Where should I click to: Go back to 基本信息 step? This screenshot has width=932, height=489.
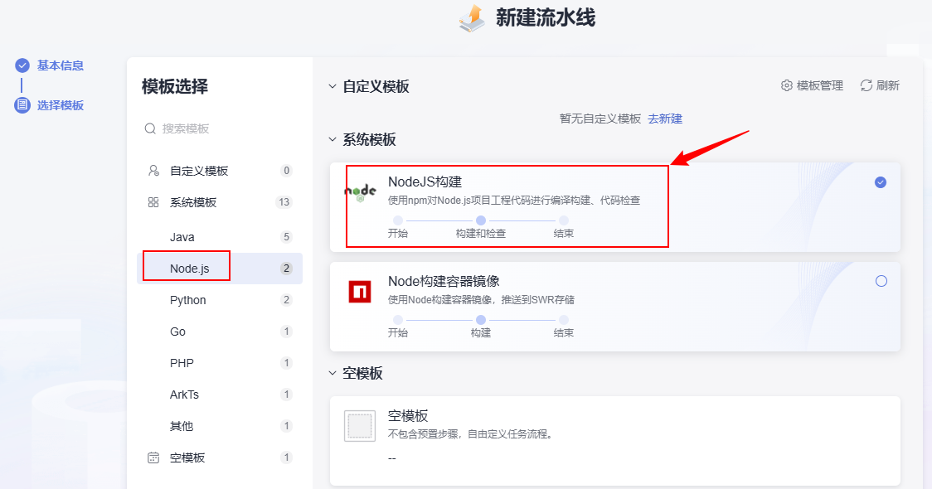point(60,65)
